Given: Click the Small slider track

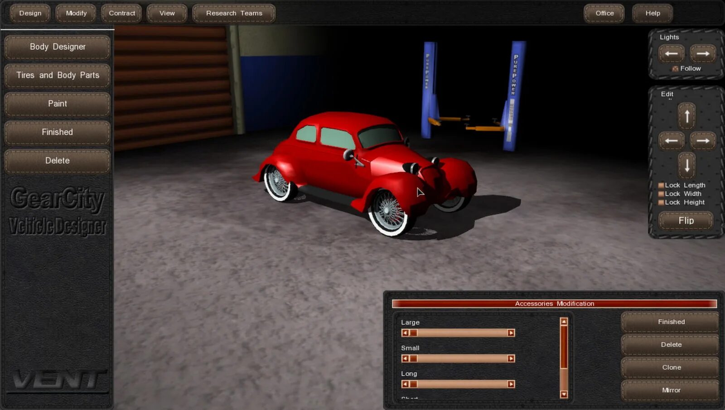Looking at the screenshot, I should (x=458, y=358).
